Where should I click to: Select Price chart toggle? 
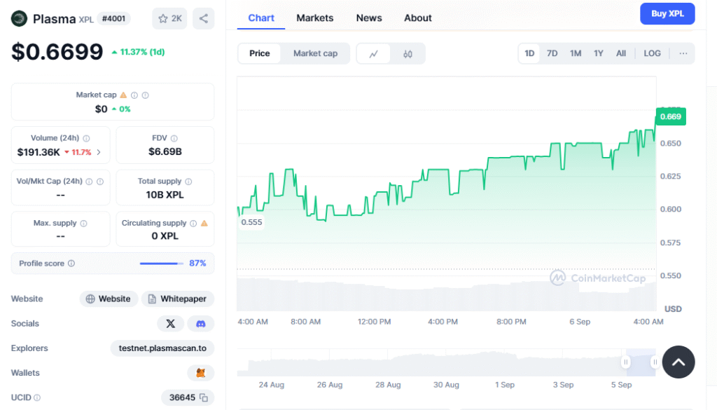tap(259, 53)
